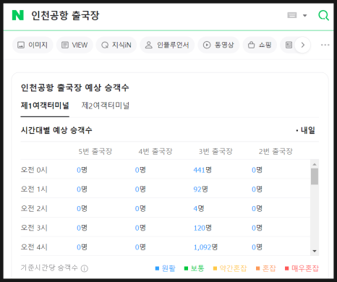Image resolution: width=337 pixels, height=282 pixels.
Task: Click the table scrollbar down arrow
Action: click(x=315, y=251)
